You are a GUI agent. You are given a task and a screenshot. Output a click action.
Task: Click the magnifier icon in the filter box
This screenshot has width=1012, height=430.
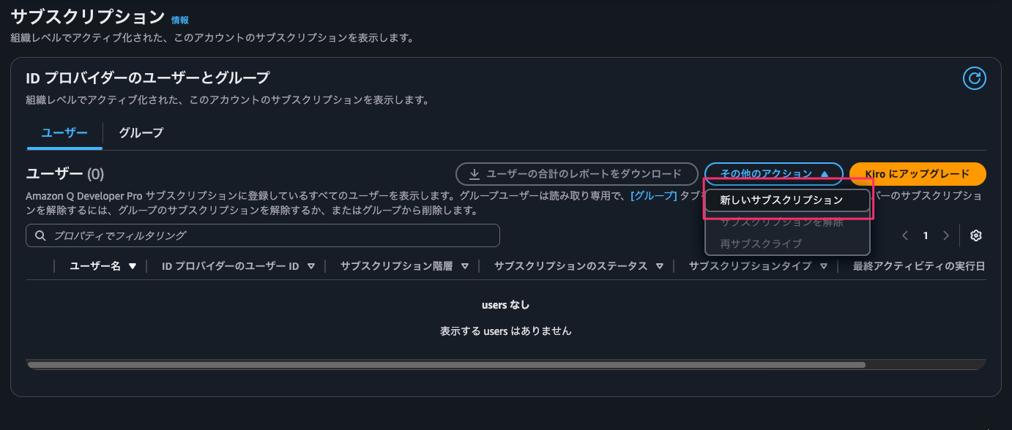pos(40,235)
